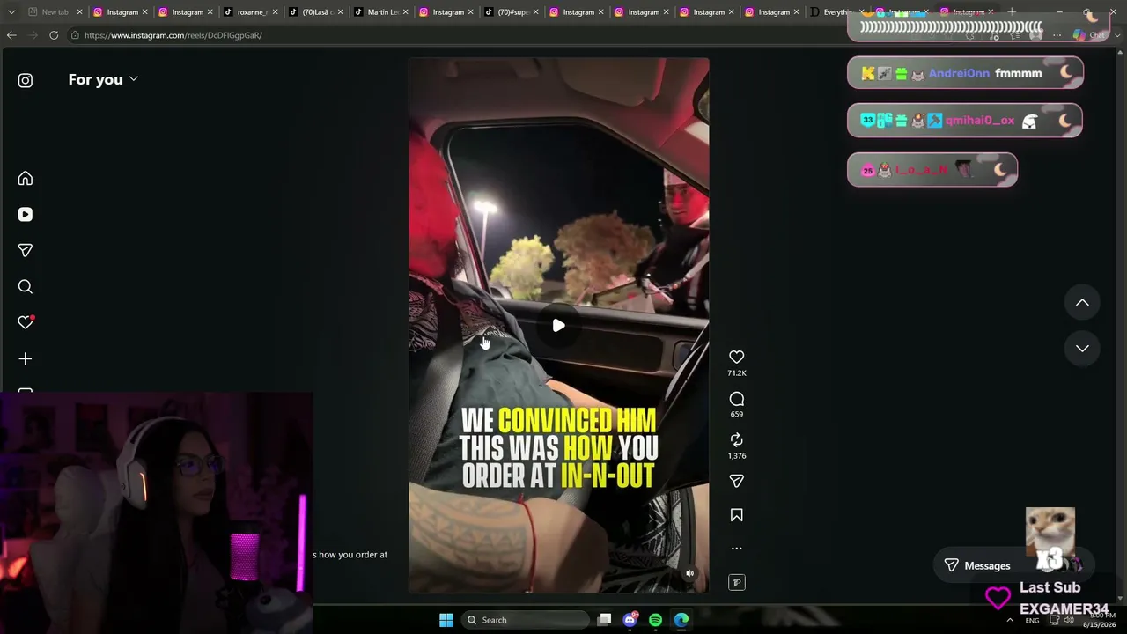Expand the For you feed dropdown
The height and width of the screenshot is (634, 1127).
click(x=103, y=79)
